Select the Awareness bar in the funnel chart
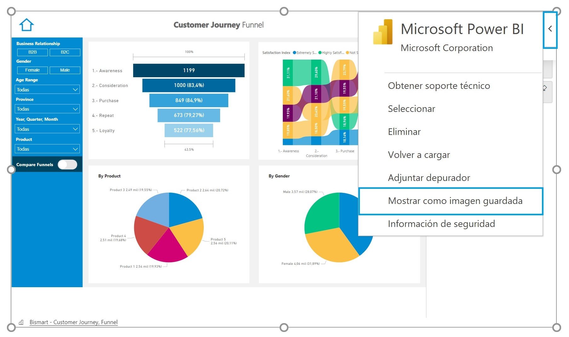The width and height of the screenshot is (569, 337). click(189, 70)
